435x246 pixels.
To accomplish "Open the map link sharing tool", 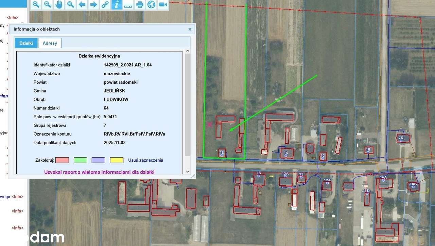I will (105, 5).
